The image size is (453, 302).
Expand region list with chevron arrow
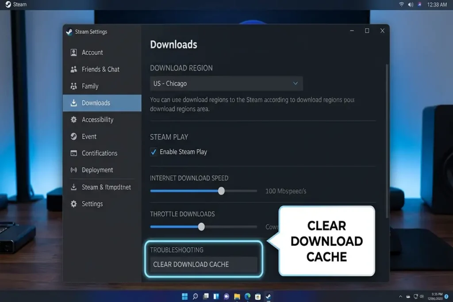tap(295, 83)
